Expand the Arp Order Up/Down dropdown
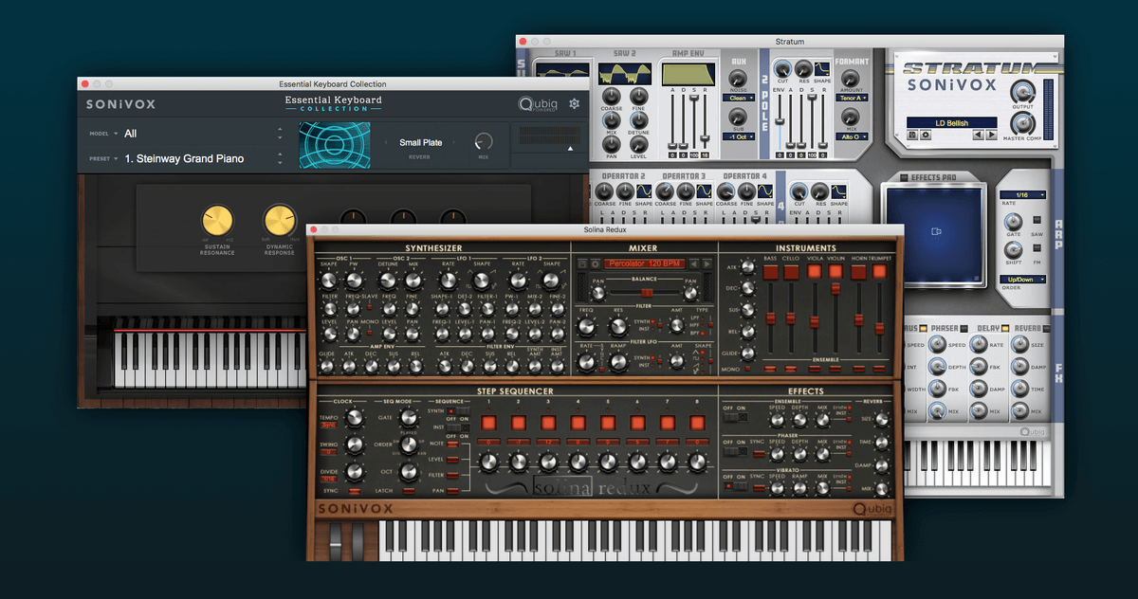Image resolution: width=1138 pixels, height=599 pixels. tap(1022, 280)
